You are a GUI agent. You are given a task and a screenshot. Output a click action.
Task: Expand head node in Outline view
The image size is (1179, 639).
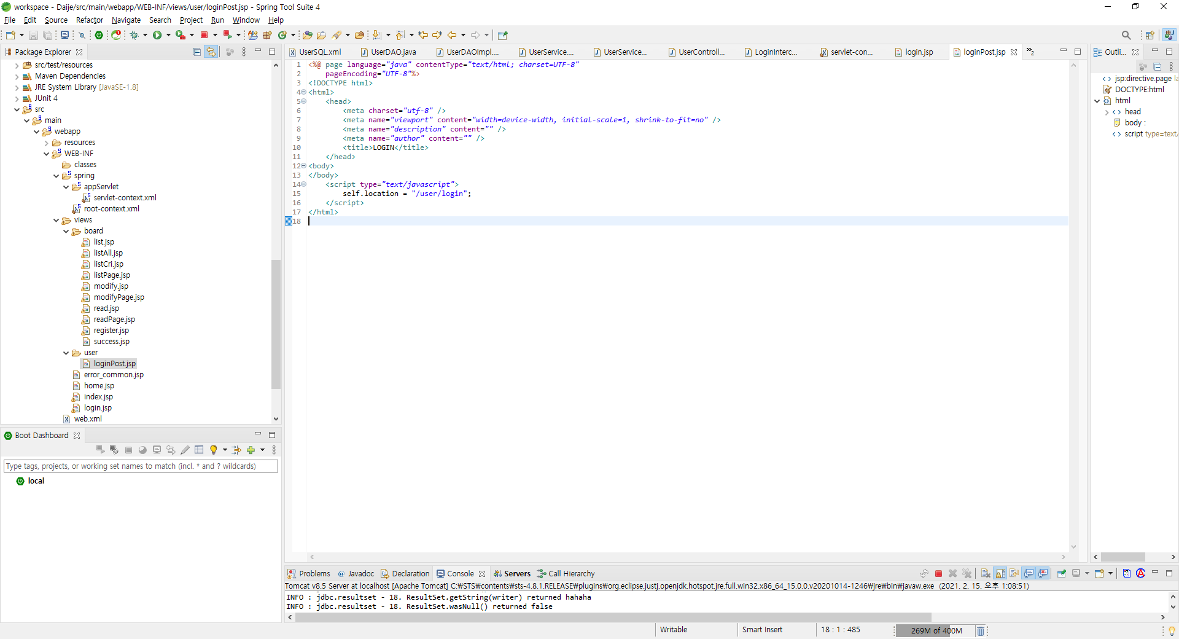tap(1107, 112)
